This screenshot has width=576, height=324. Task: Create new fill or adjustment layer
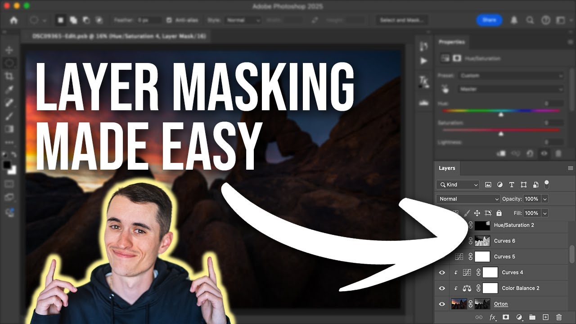(x=519, y=317)
